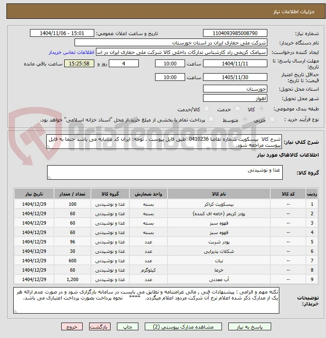Click the شرح کلی نیاز description textbox
Screen dimensions: 326x338
pos(164,142)
